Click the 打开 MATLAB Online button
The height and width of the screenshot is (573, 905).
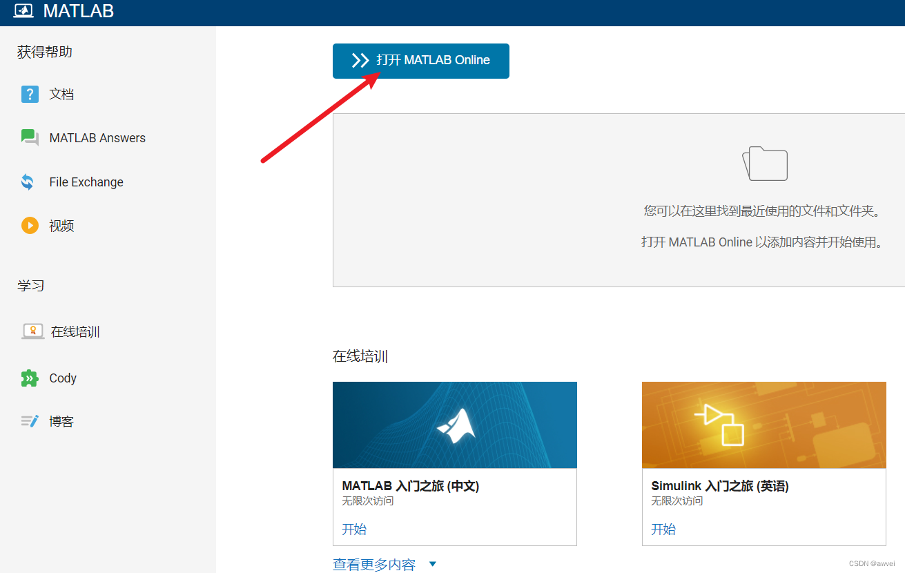coord(421,61)
